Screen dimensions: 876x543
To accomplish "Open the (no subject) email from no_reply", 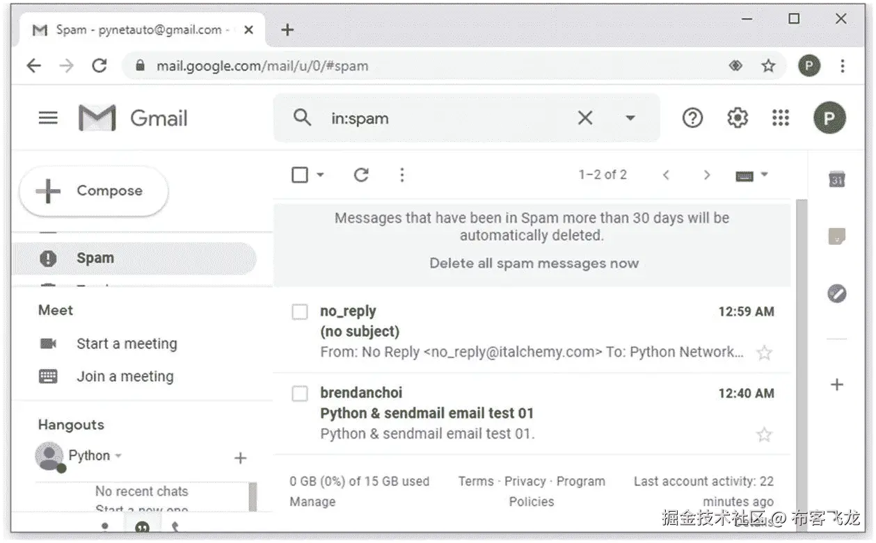I will [533, 332].
